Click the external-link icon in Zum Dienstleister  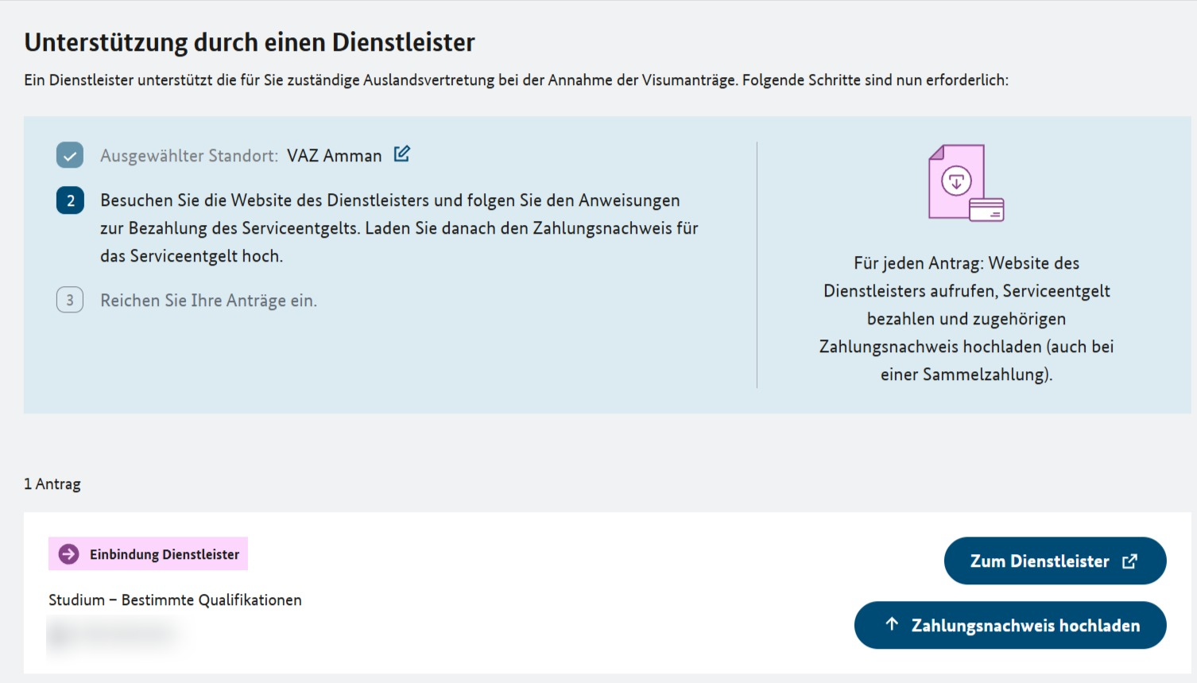tap(1129, 561)
